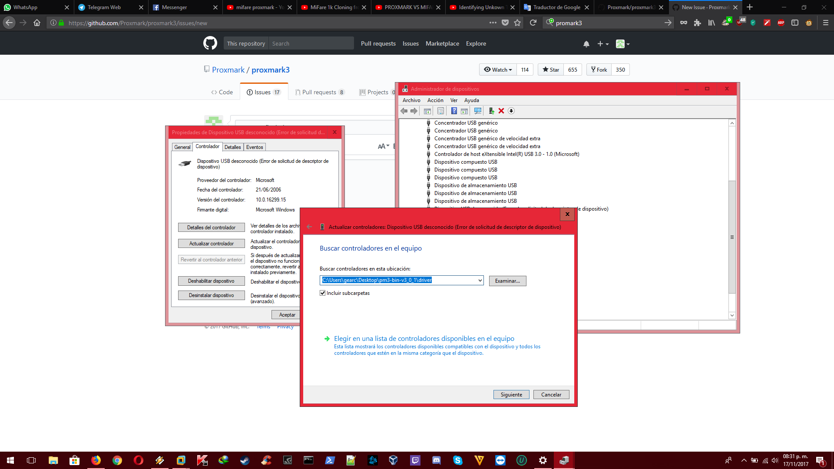This screenshot has height=469, width=834.
Task: Expand the Ver menu in Administrador de dispositivos
Action: [453, 100]
